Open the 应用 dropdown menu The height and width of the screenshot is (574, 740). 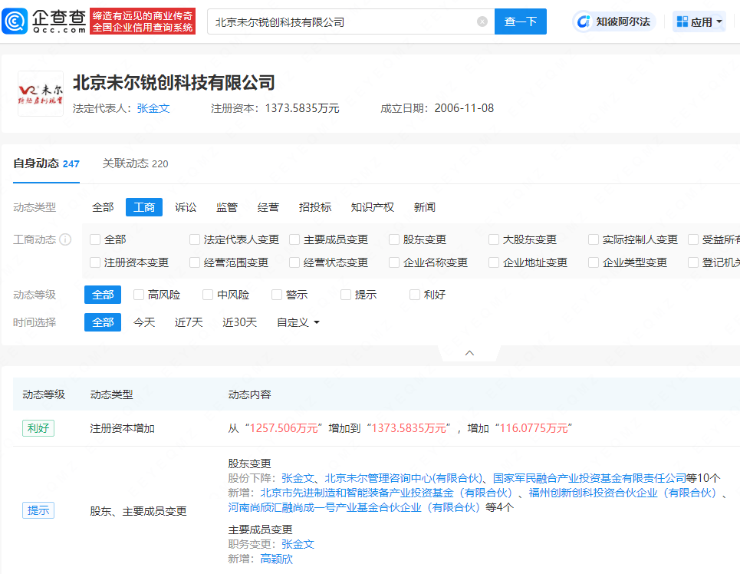699,21
